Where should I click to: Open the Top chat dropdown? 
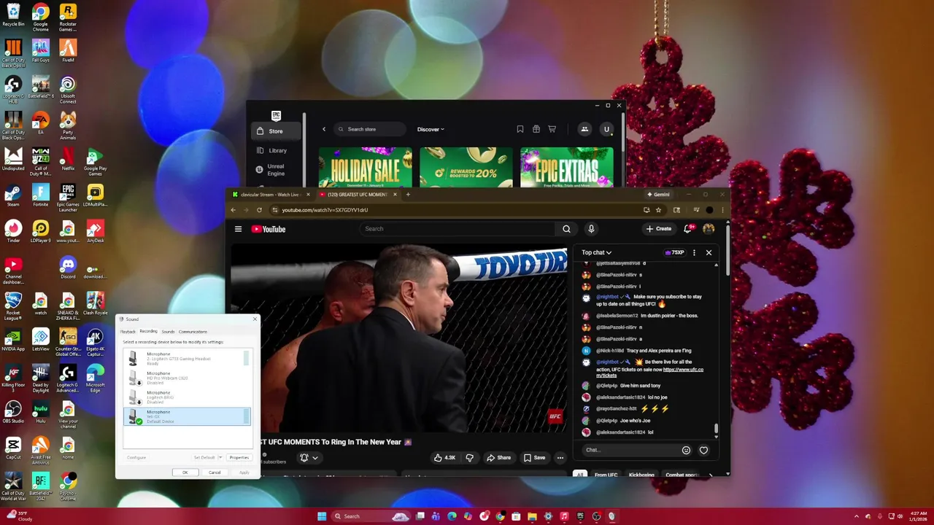tap(596, 252)
